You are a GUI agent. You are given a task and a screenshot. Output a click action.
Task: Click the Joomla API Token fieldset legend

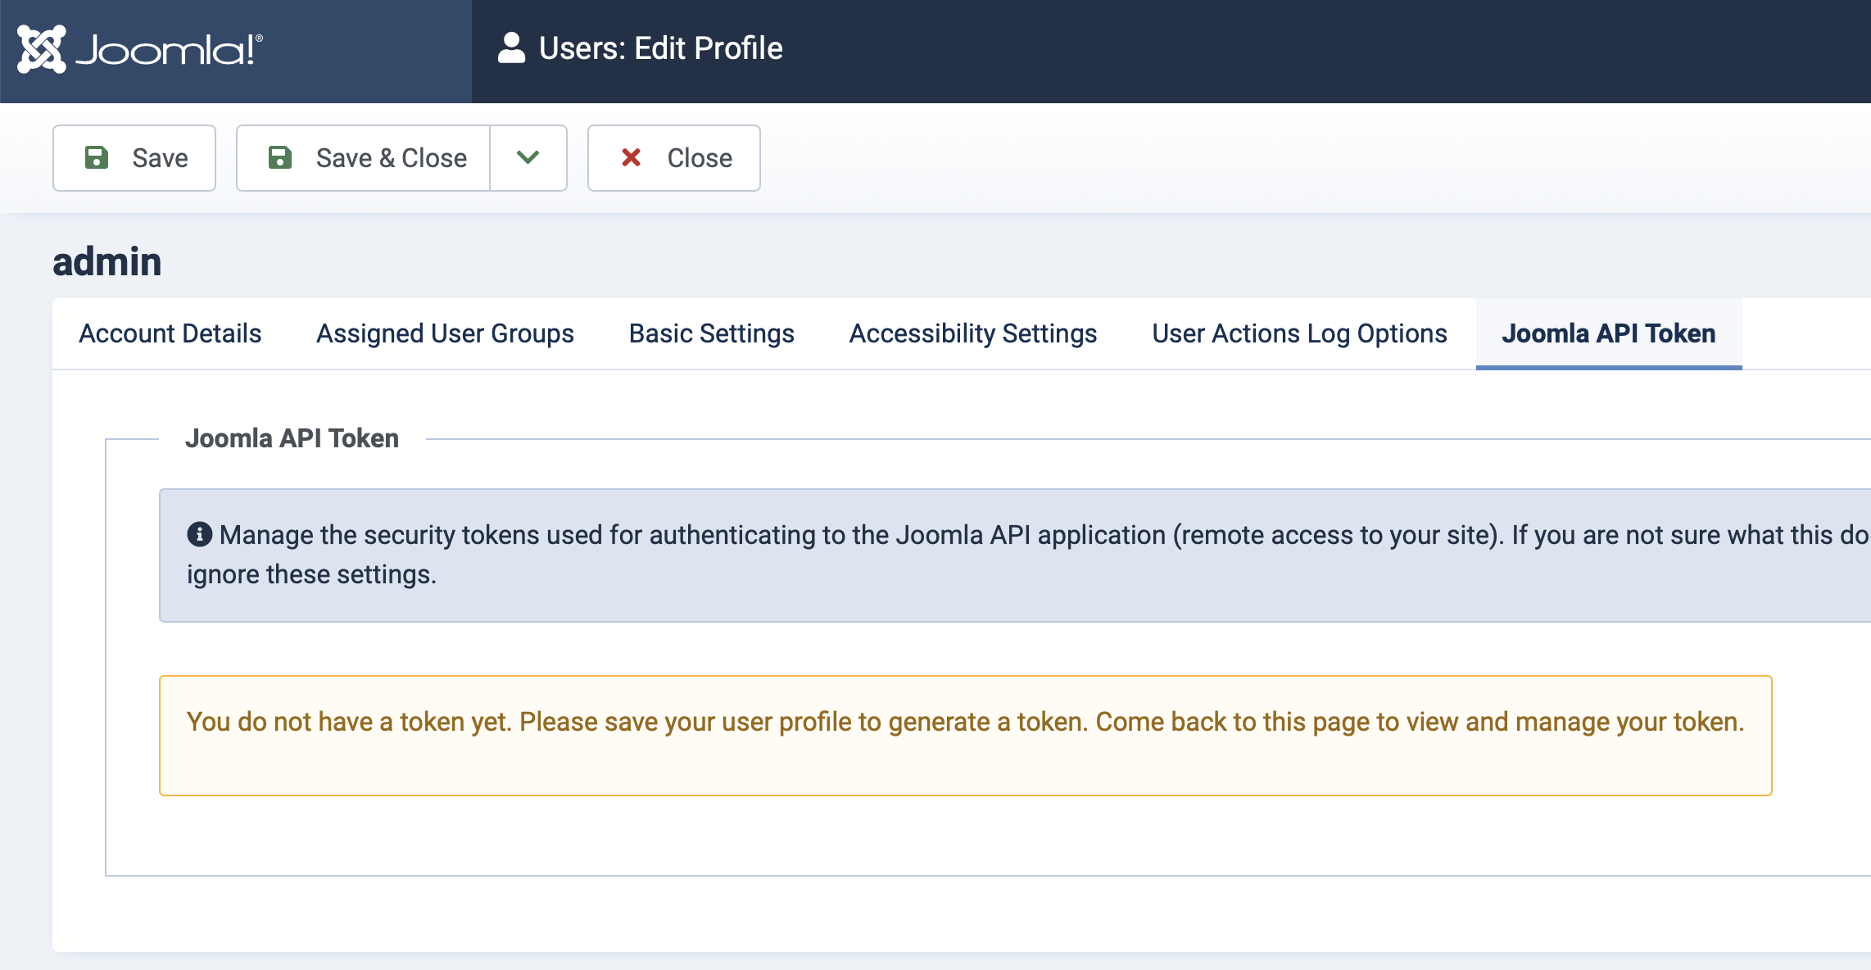click(x=292, y=438)
